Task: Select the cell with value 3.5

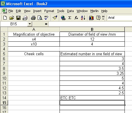Action: pos(92,68)
